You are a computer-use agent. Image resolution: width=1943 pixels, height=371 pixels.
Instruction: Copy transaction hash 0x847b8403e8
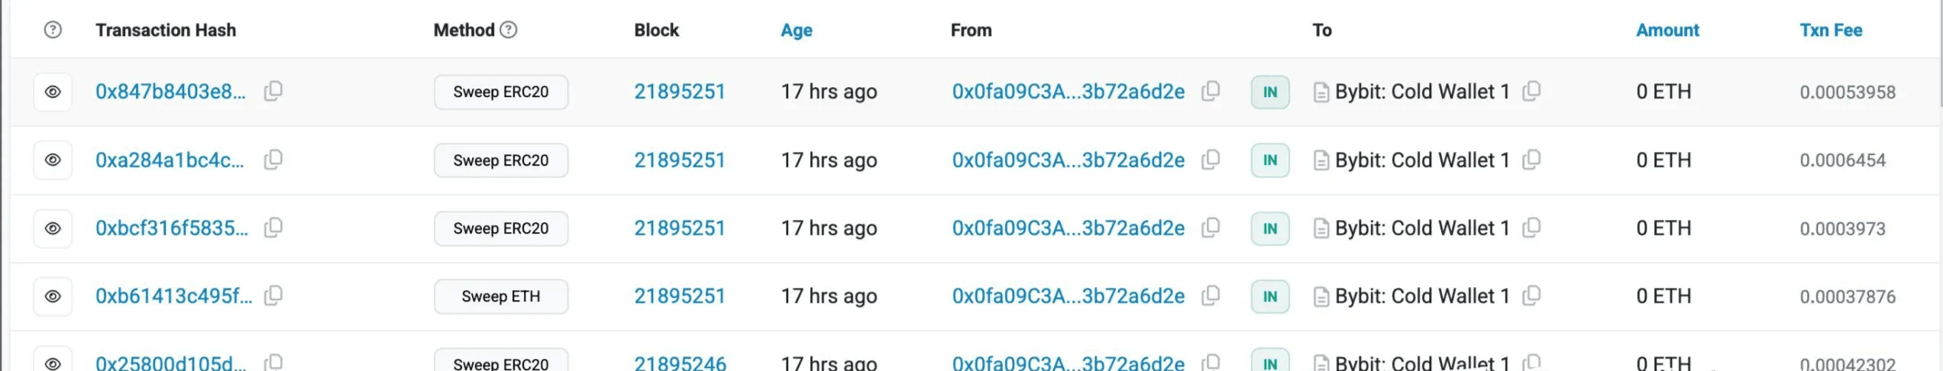273,92
